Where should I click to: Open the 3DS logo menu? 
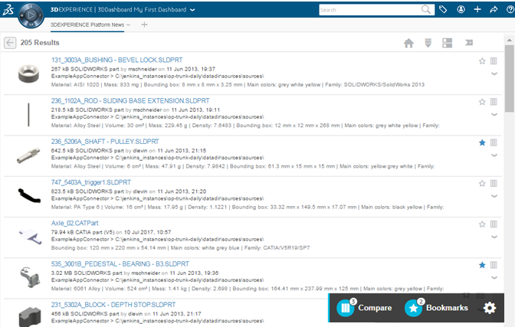click(8, 9)
